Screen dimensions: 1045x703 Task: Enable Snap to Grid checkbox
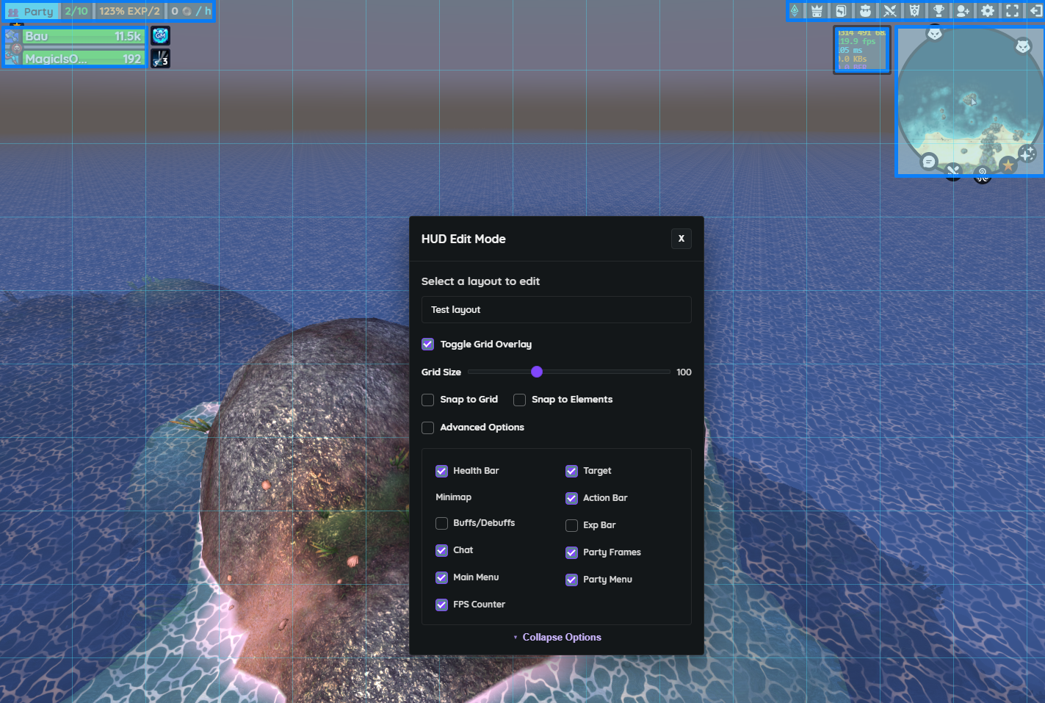click(x=427, y=400)
